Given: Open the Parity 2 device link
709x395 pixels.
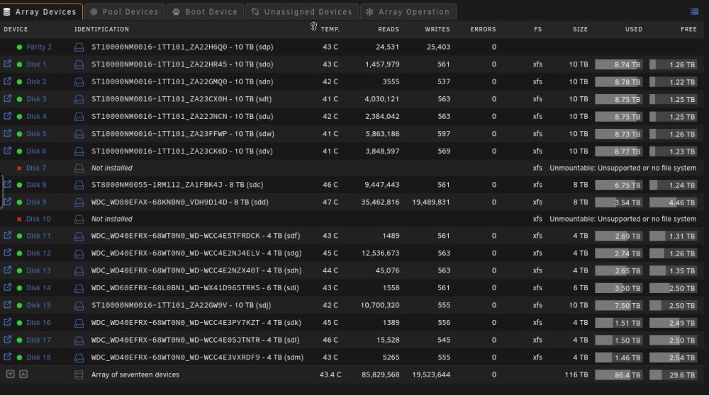Looking at the screenshot, I should pos(39,47).
